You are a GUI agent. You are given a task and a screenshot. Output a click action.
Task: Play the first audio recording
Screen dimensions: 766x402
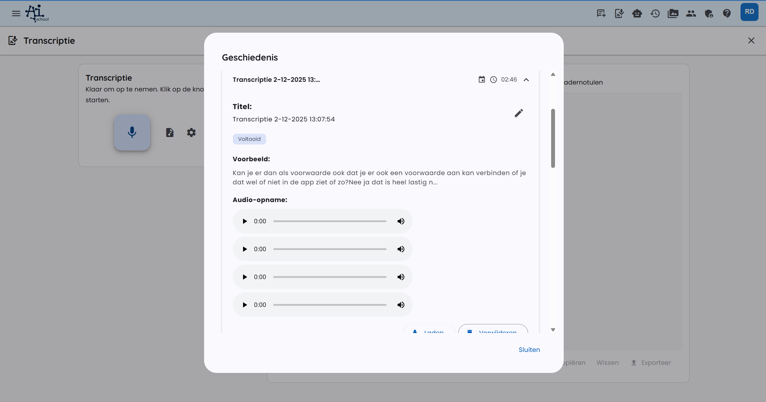coord(245,221)
